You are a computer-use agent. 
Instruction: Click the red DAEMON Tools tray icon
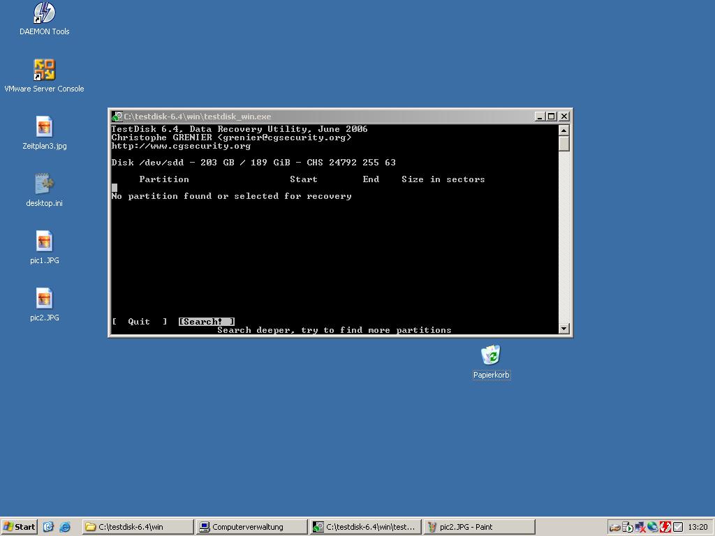pos(665,528)
